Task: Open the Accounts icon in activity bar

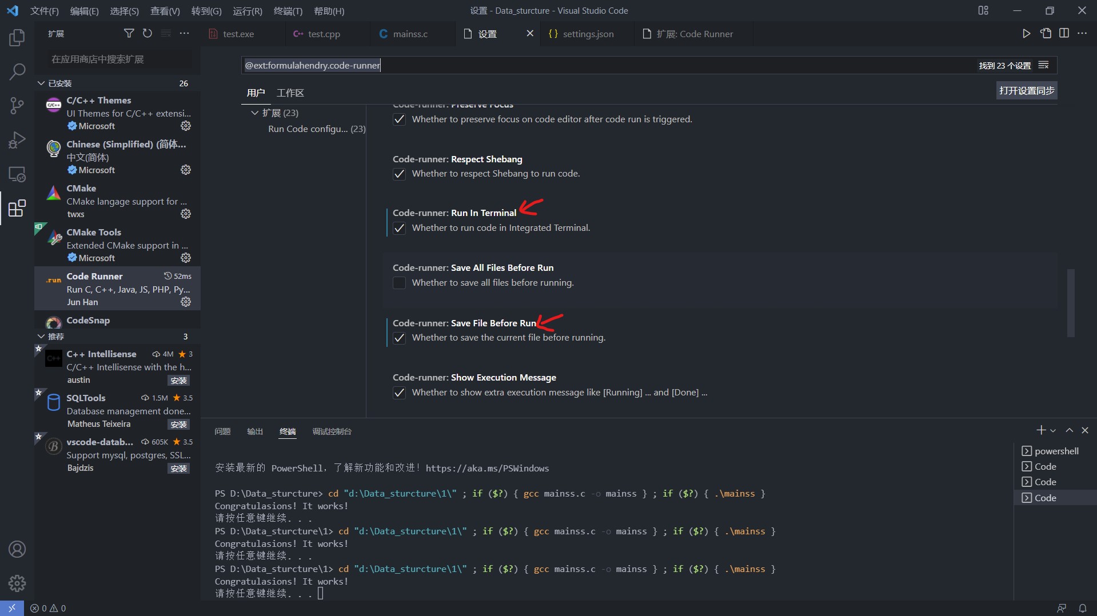Action: pos(17,549)
